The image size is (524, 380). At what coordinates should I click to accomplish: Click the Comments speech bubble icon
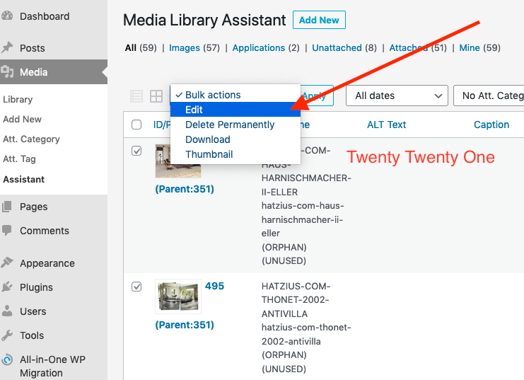coord(8,231)
